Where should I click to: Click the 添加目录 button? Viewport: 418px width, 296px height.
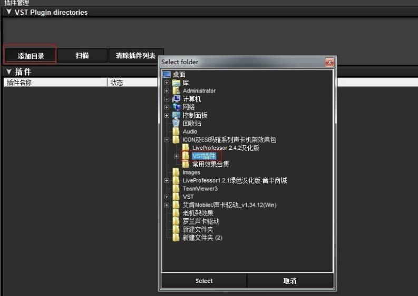[x=31, y=56]
